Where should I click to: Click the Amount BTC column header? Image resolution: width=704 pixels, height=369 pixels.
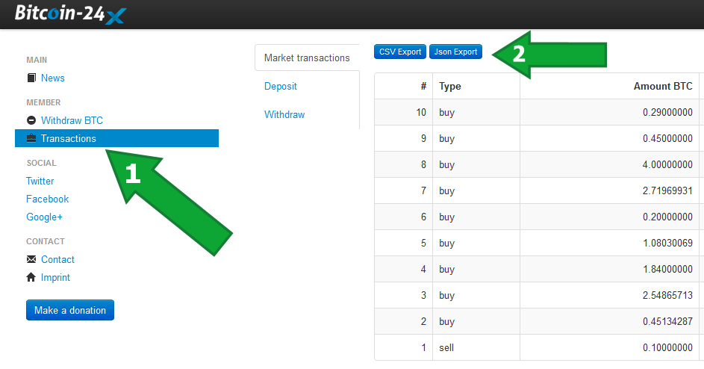click(x=662, y=86)
